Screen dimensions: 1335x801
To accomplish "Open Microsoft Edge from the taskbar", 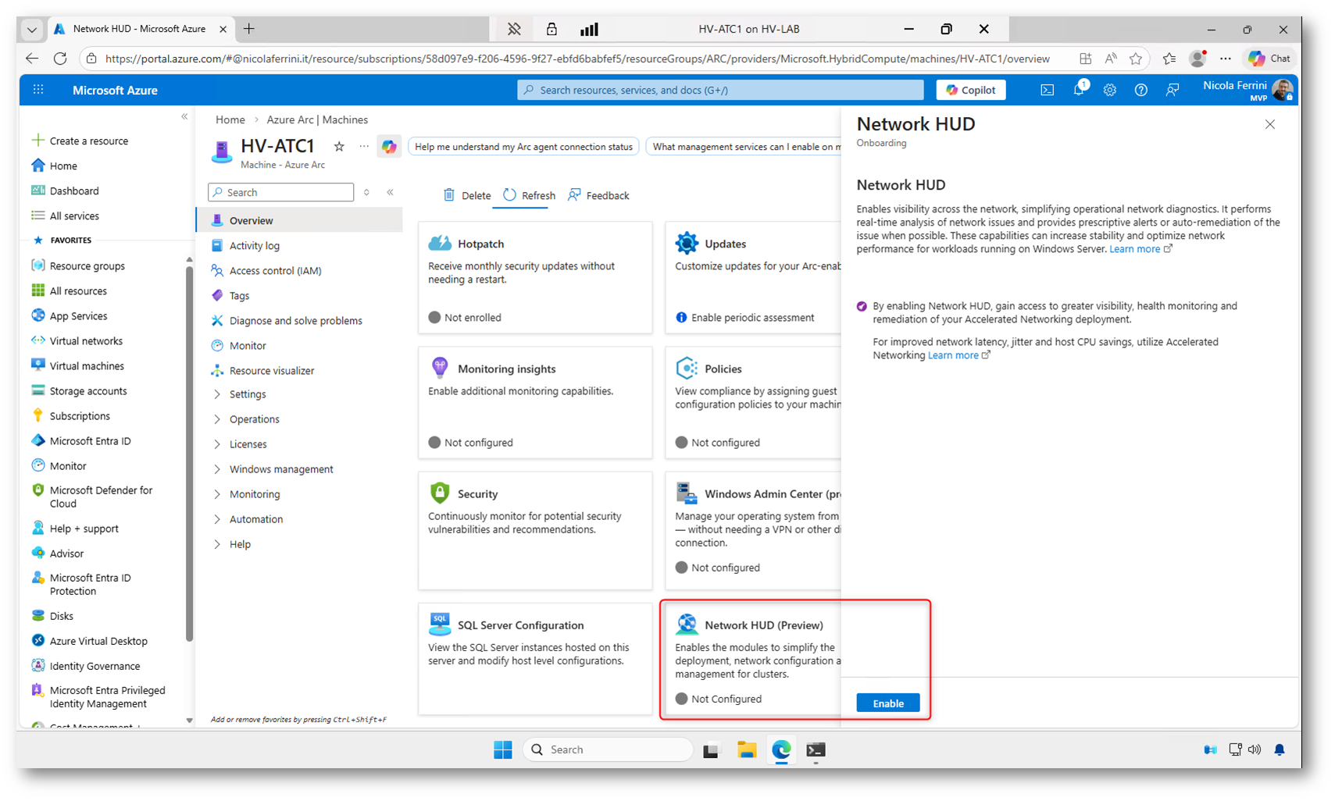I will tap(781, 749).
